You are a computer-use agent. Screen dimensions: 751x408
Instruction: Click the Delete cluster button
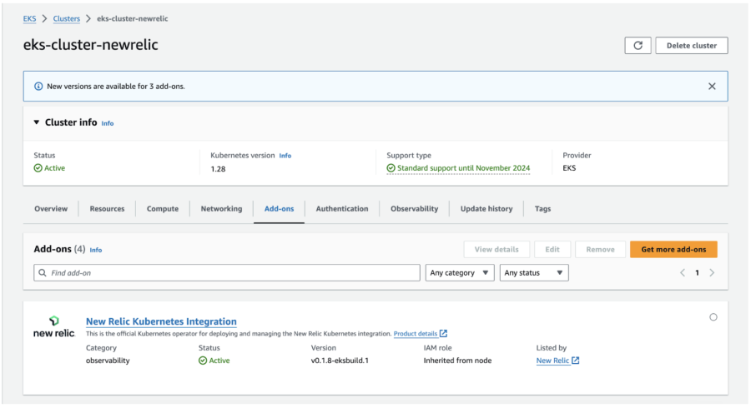tap(691, 46)
